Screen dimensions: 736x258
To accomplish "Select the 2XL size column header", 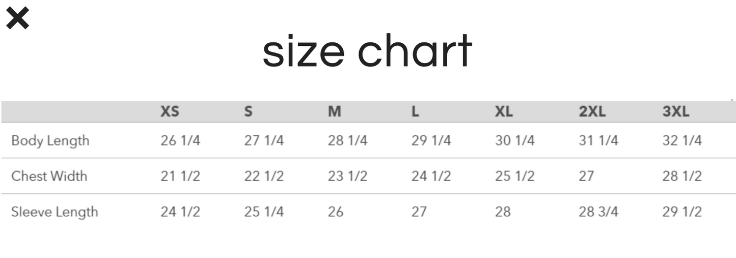I will (592, 112).
